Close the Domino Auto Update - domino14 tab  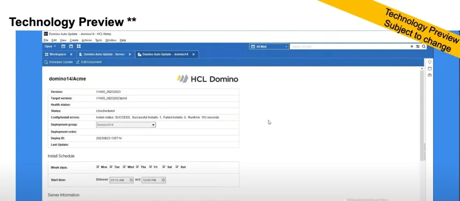coord(193,55)
